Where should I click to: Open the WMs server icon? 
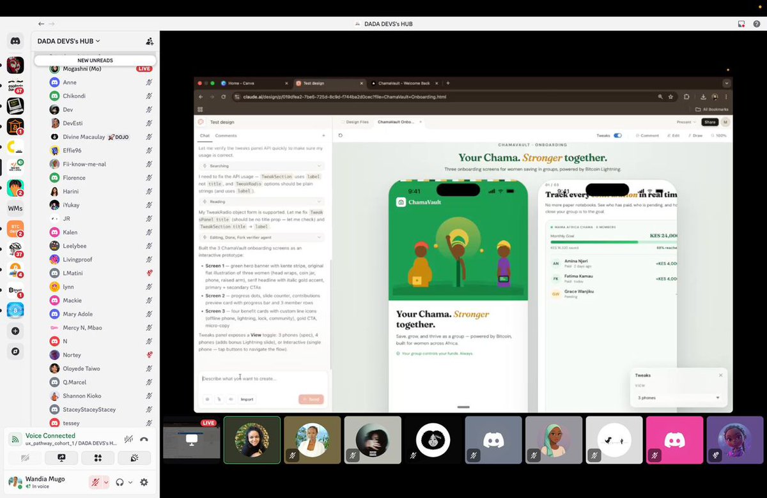click(x=15, y=208)
